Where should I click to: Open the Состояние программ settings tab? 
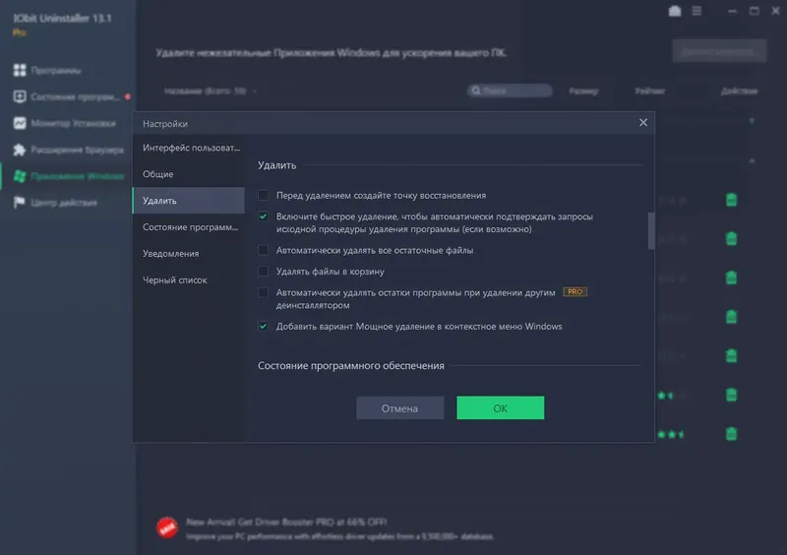tap(189, 227)
